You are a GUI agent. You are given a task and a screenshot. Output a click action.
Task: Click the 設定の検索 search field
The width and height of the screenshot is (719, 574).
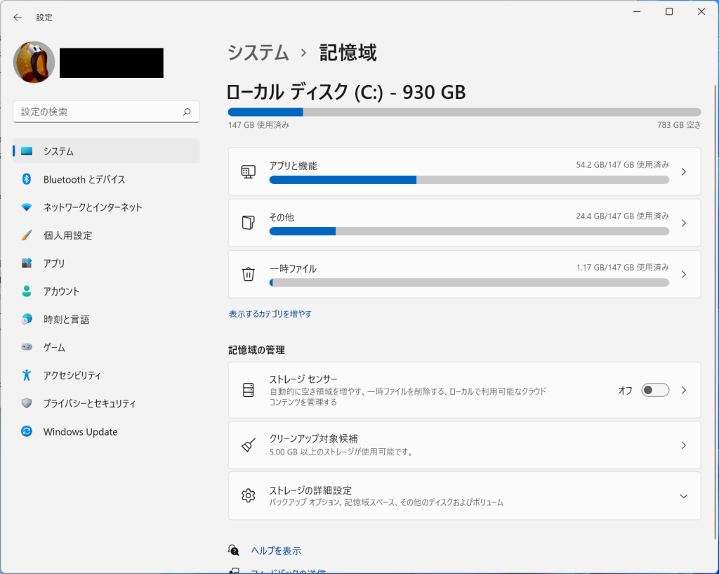(98, 112)
